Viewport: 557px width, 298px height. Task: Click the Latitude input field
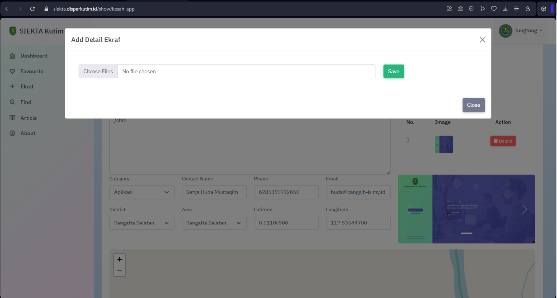286,223
